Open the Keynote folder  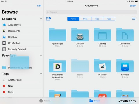pos(125,66)
